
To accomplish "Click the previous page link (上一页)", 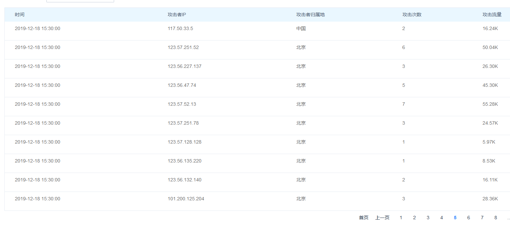I will 382,218.
